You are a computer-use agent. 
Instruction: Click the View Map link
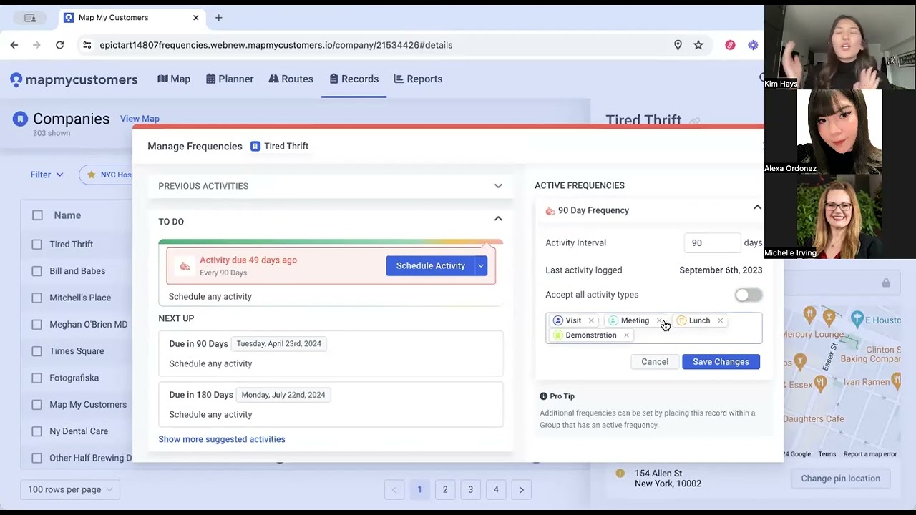click(140, 119)
